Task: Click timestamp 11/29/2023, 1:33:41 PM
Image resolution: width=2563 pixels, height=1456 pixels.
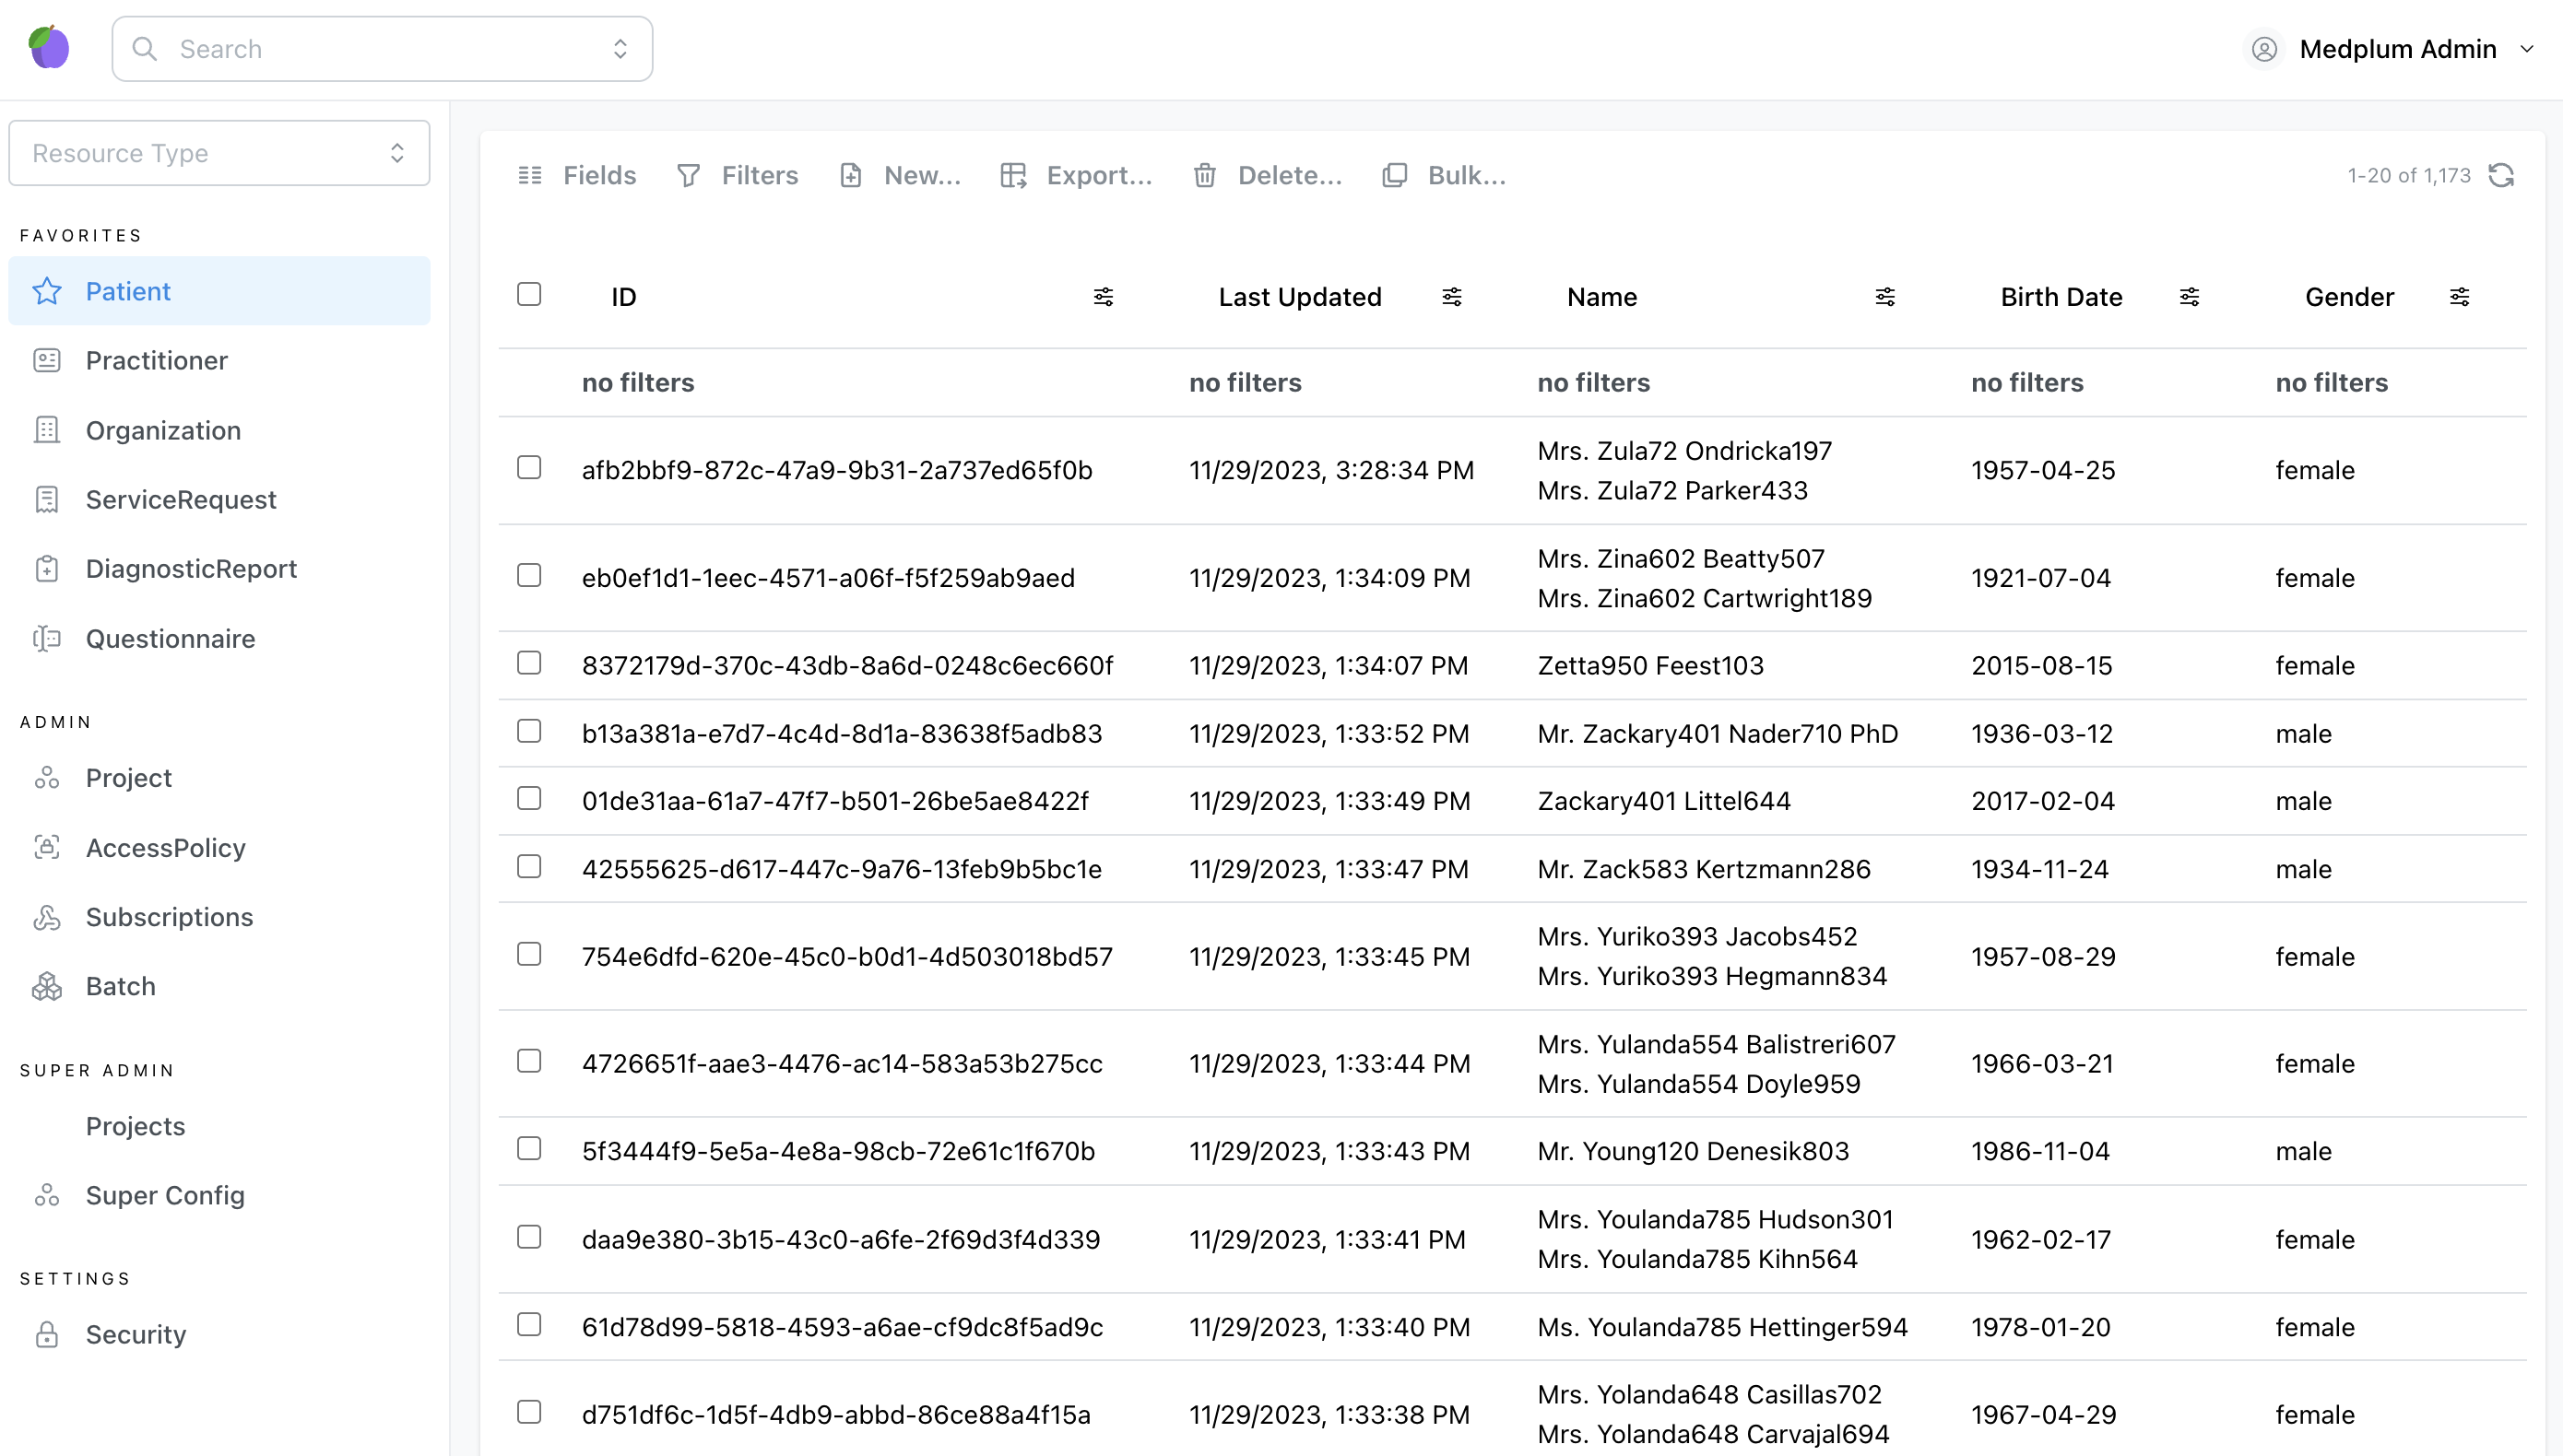Action: pos(1328,1239)
